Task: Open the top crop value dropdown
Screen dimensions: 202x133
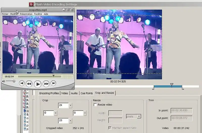Action: tap(70, 106)
